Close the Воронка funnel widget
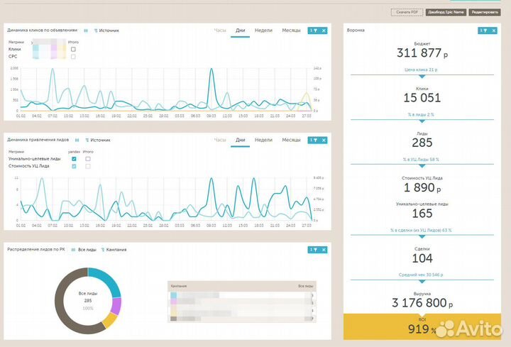This screenshot has width=511, height=347. (x=493, y=31)
